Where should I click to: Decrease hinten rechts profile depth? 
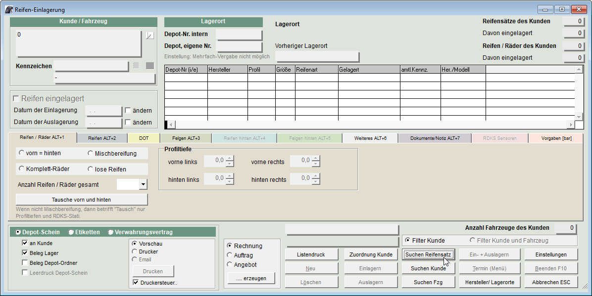point(316,182)
